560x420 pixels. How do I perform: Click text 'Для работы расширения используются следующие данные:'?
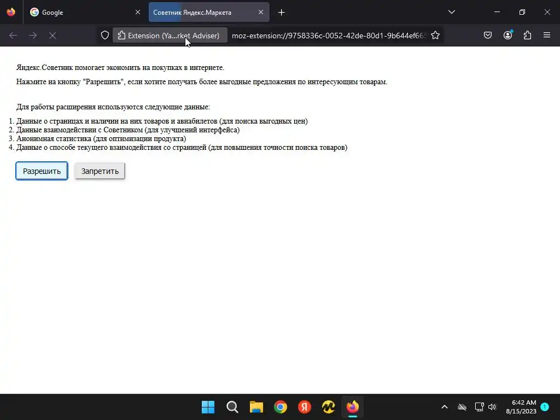[x=113, y=107]
